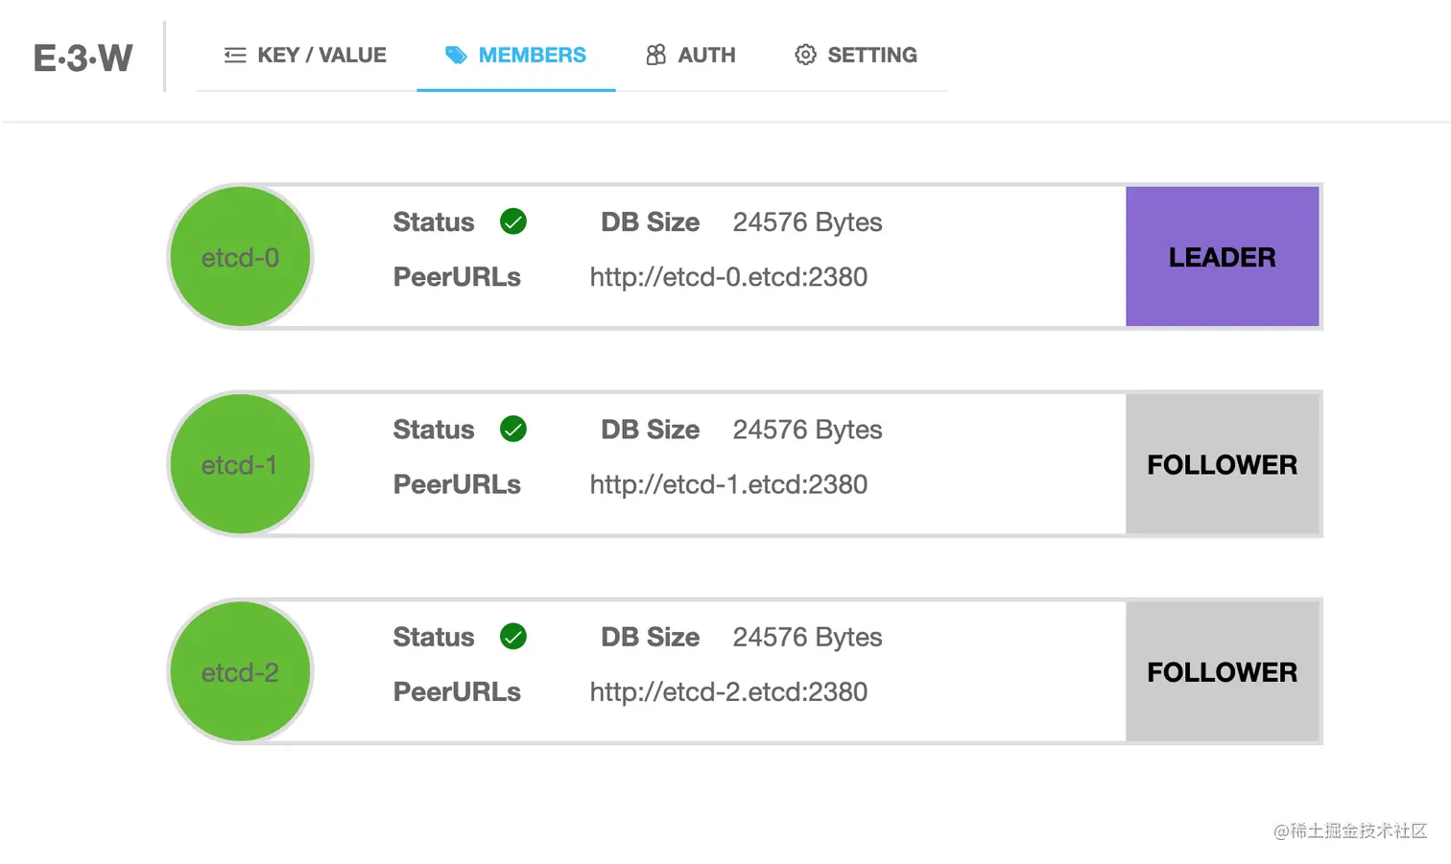Click etcd-0 green status checkmark
Image resolution: width=1451 pixels, height=864 pixels.
coord(513,222)
